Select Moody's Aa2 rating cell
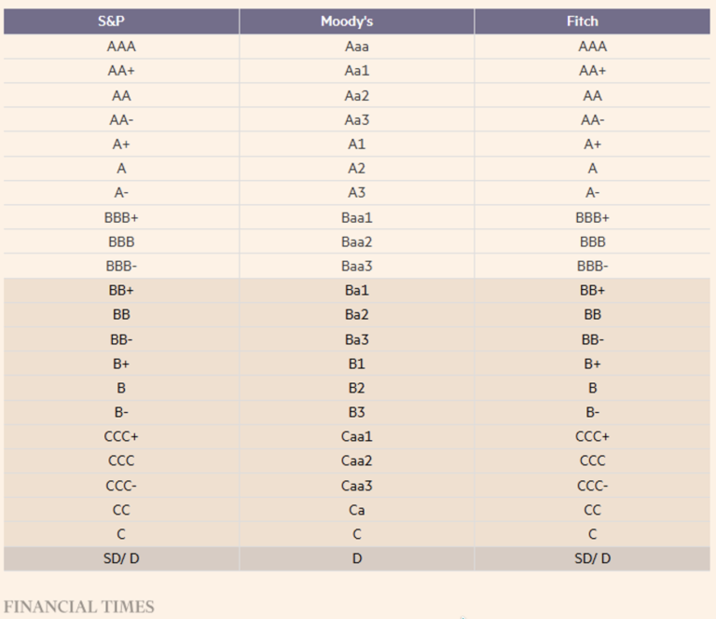Viewport: 716px width, 619px height. (356, 95)
